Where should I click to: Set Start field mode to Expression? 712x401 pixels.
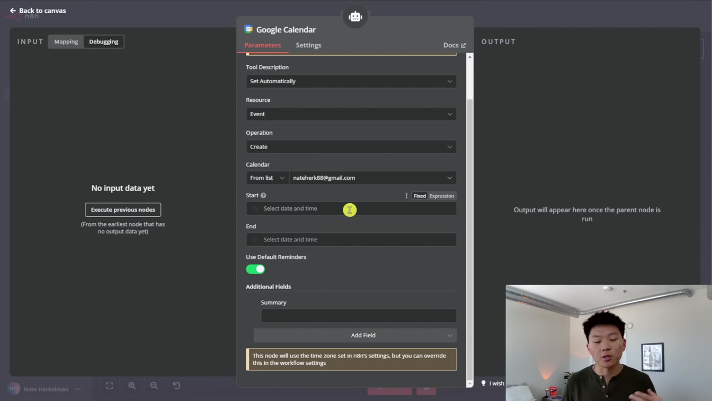pos(442,196)
